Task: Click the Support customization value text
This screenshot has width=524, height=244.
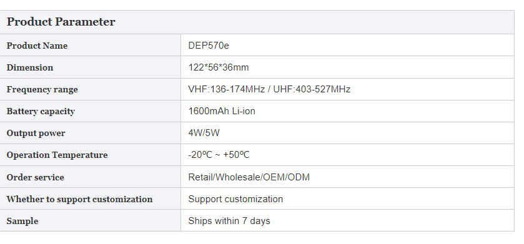Action: [235, 199]
